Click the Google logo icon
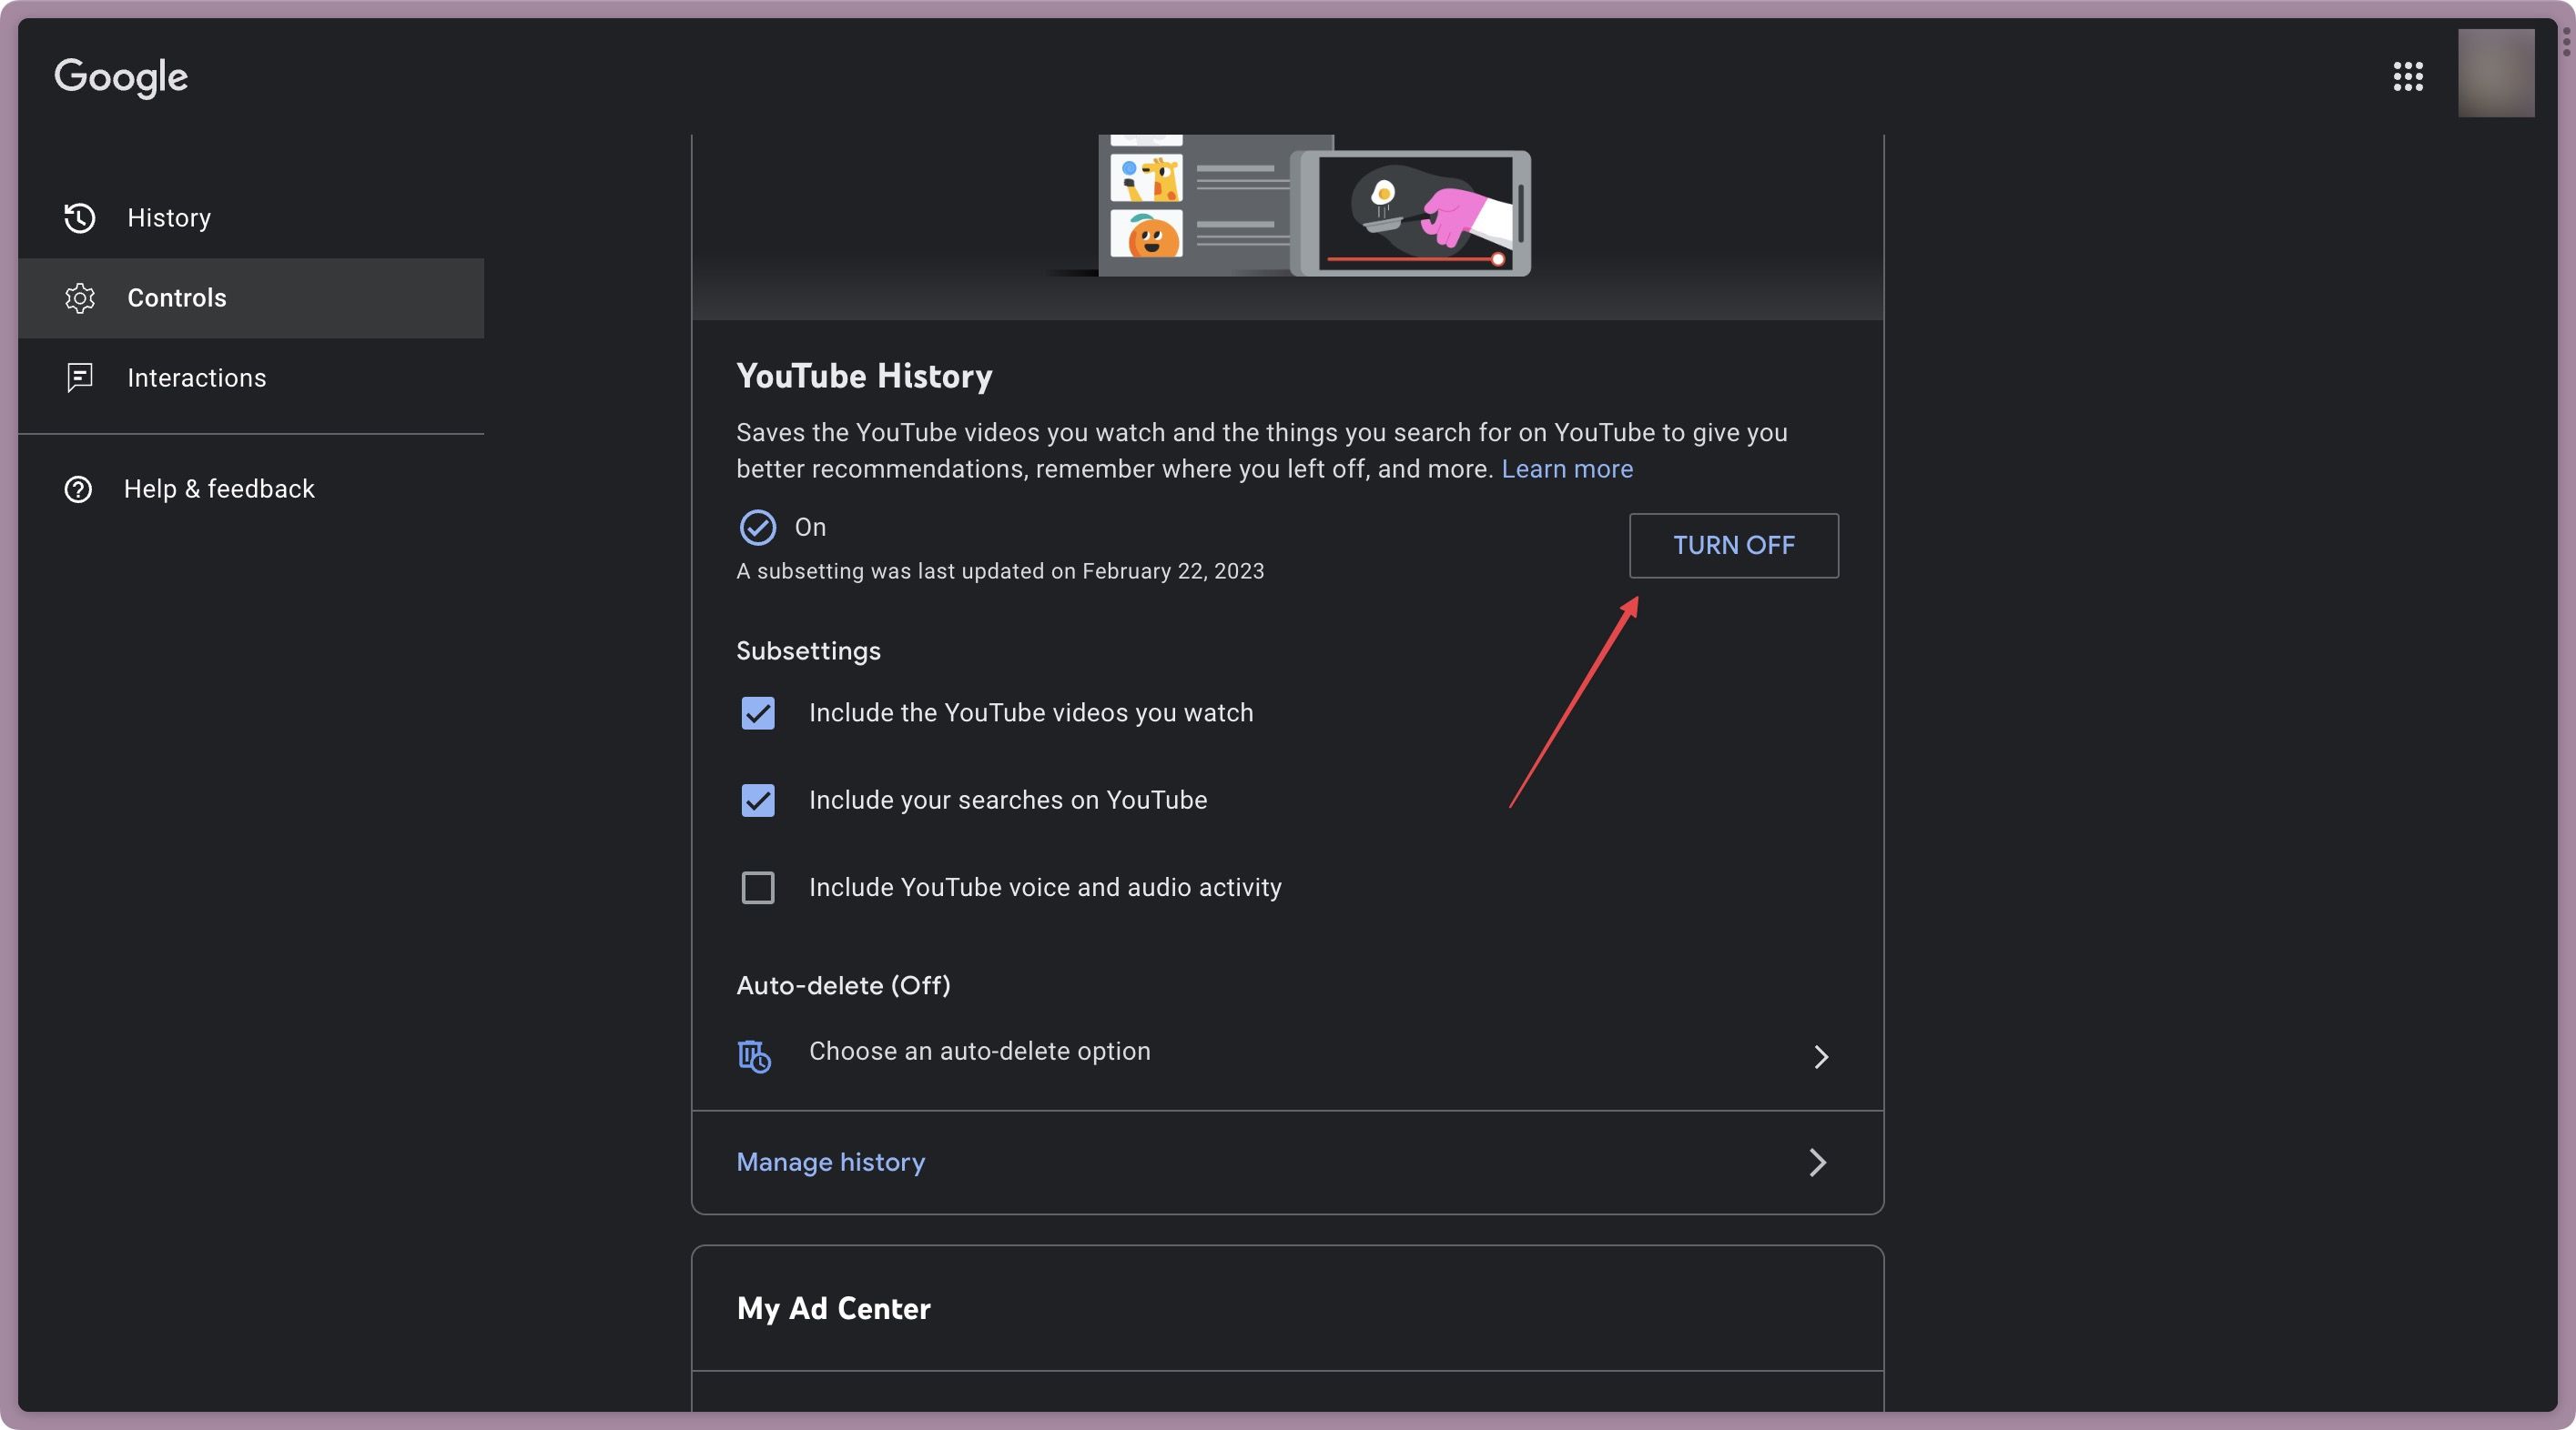The height and width of the screenshot is (1430, 2576). click(x=118, y=72)
